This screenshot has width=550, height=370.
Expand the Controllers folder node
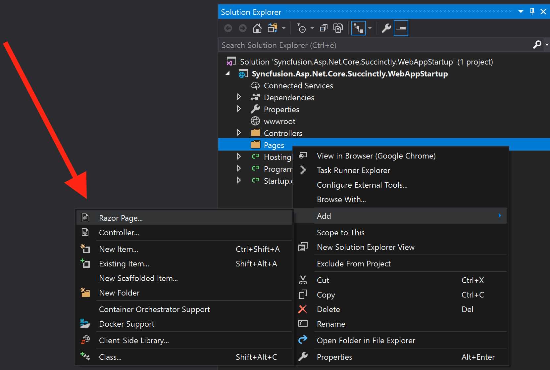coord(239,132)
